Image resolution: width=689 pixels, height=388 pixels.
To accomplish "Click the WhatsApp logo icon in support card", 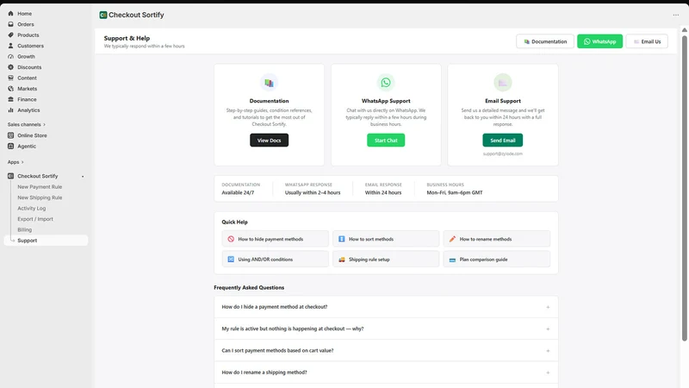I will click(x=386, y=82).
